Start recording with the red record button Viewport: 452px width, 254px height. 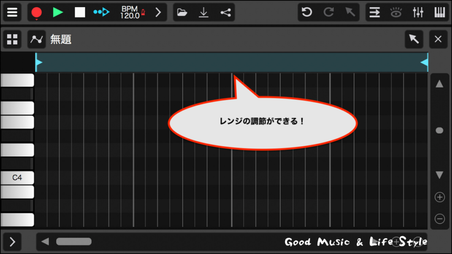pos(37,12)
